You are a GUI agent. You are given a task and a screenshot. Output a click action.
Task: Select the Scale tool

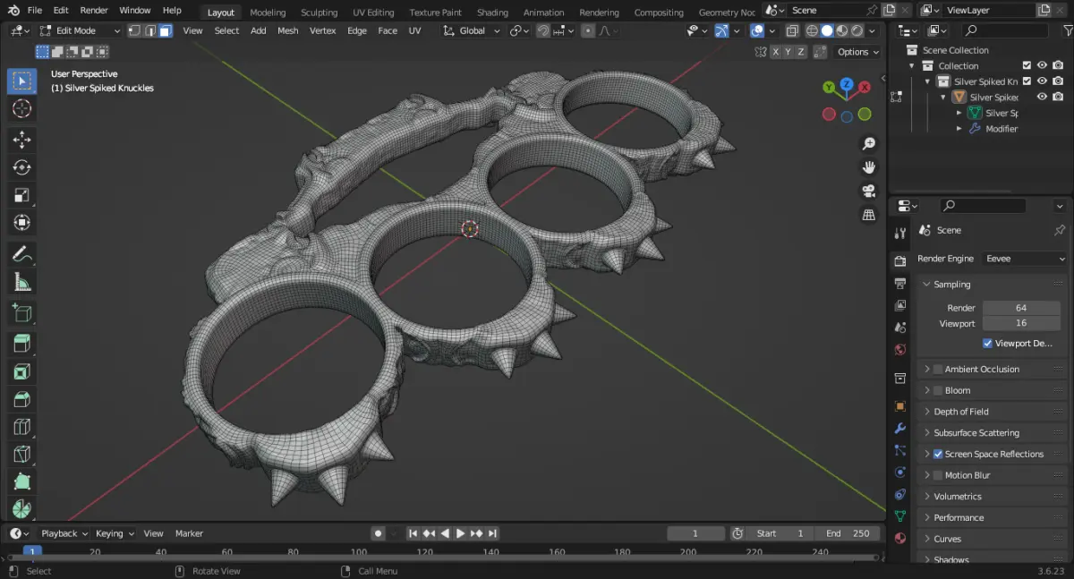(22, 195)
